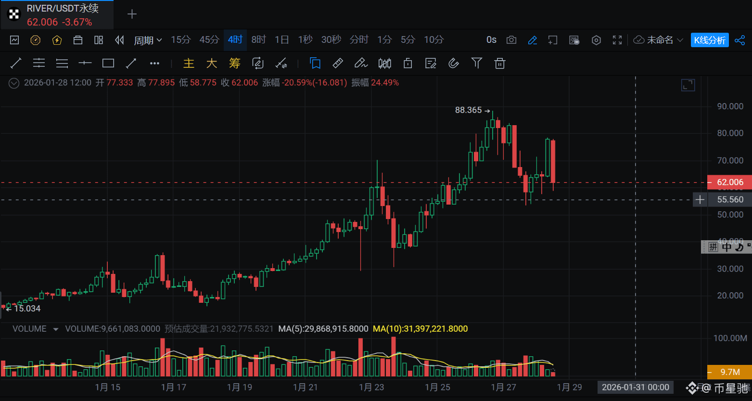
Task: Select the 30秒 timeframe
Action: (331, 40)
